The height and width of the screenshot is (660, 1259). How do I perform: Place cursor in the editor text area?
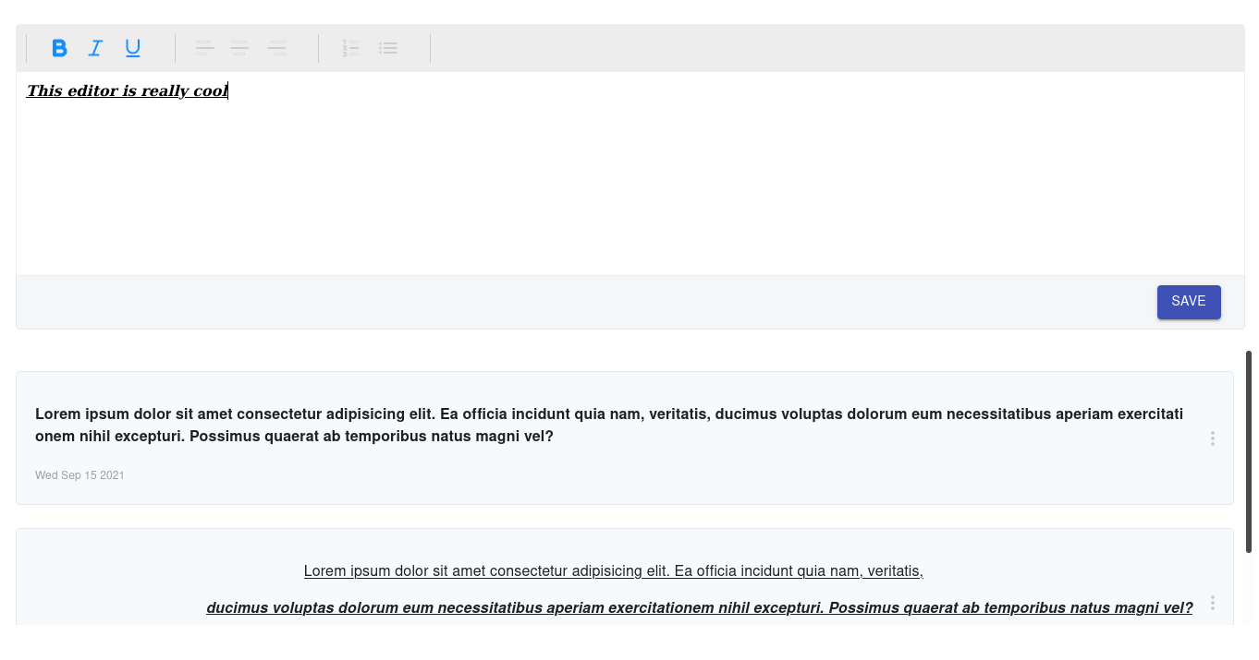coord(630,174)
